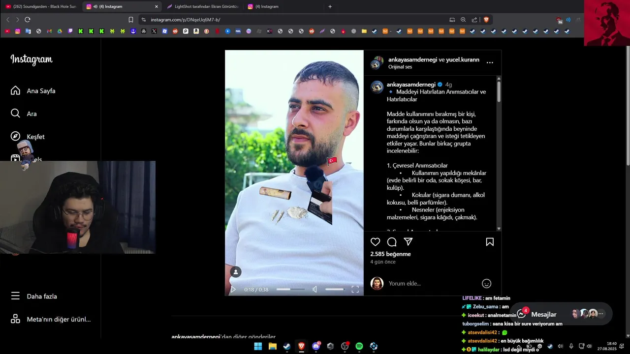Open a new browser tab
The width and height of the screenshot is (630, 354).
(330, 6)
